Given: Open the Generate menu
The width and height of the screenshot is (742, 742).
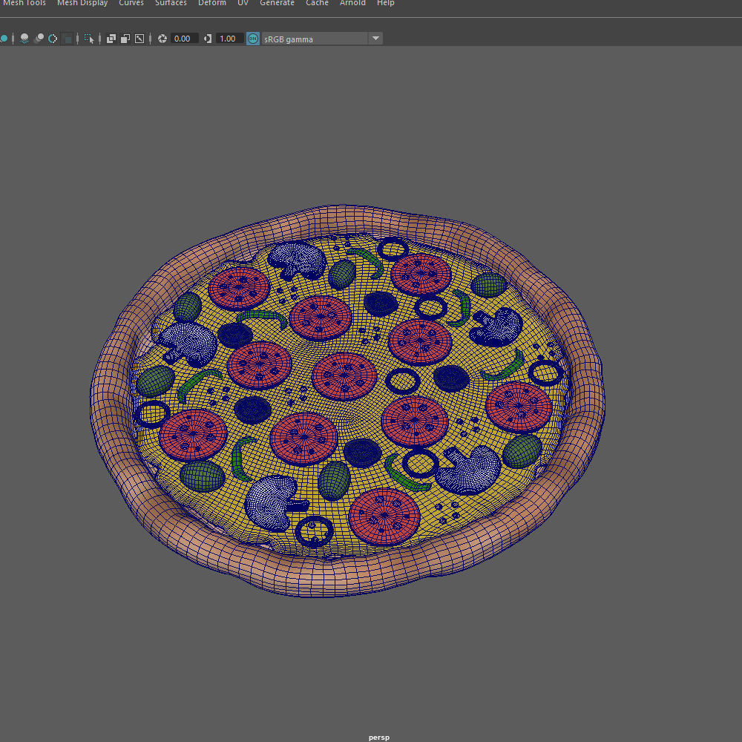Looking at the screenshot, I should [277, 3].
